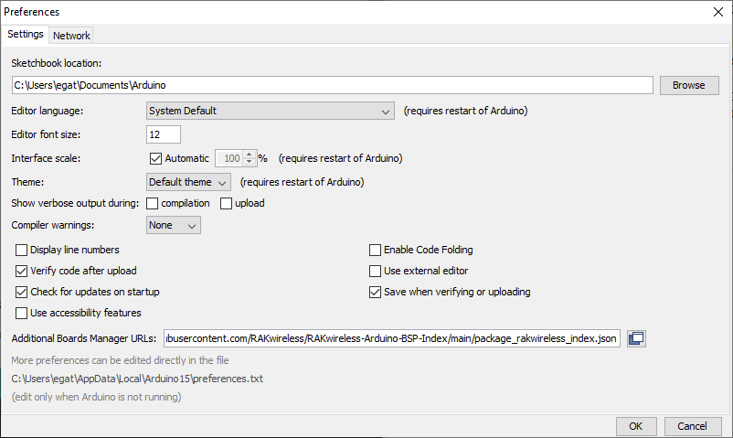Screen dimensions: 733x438
Task: Click the 'Compiler warnings:' label
Action: (53, 225)
